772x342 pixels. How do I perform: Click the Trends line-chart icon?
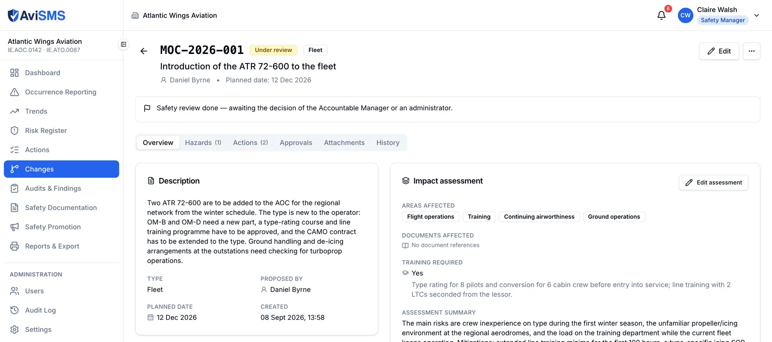tap(14, 111)
